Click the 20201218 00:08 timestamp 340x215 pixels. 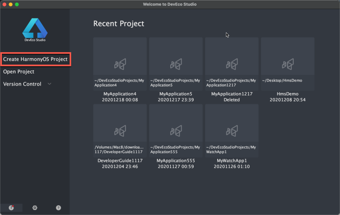[x=120, y=100]
